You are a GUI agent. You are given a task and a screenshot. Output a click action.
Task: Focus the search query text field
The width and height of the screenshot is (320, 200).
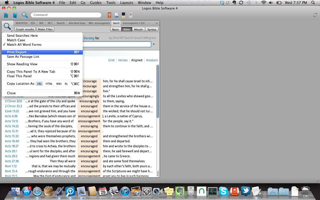coord(117,44)
